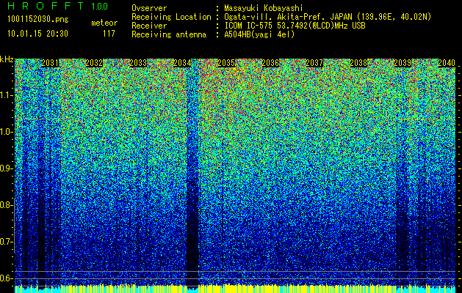Click the Receiver label
The width and height of the screenshot is (462, 293).
[x=149, y=26]
